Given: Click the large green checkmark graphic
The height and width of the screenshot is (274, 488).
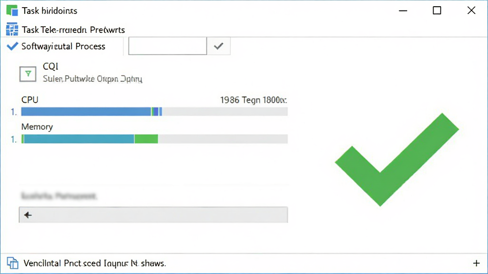Looking at the screenshot, I should pyautogui.click(x=397, y=159).
